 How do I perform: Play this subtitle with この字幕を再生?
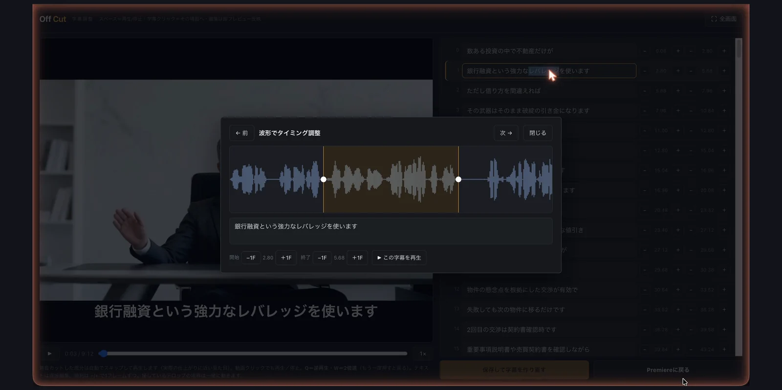[399, 258]
